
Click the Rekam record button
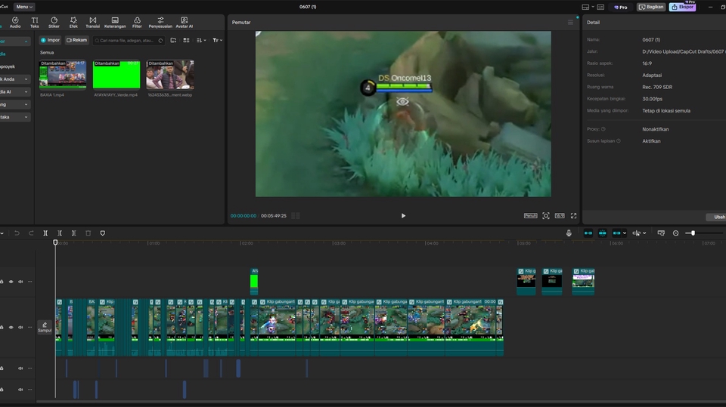(77, 40)
